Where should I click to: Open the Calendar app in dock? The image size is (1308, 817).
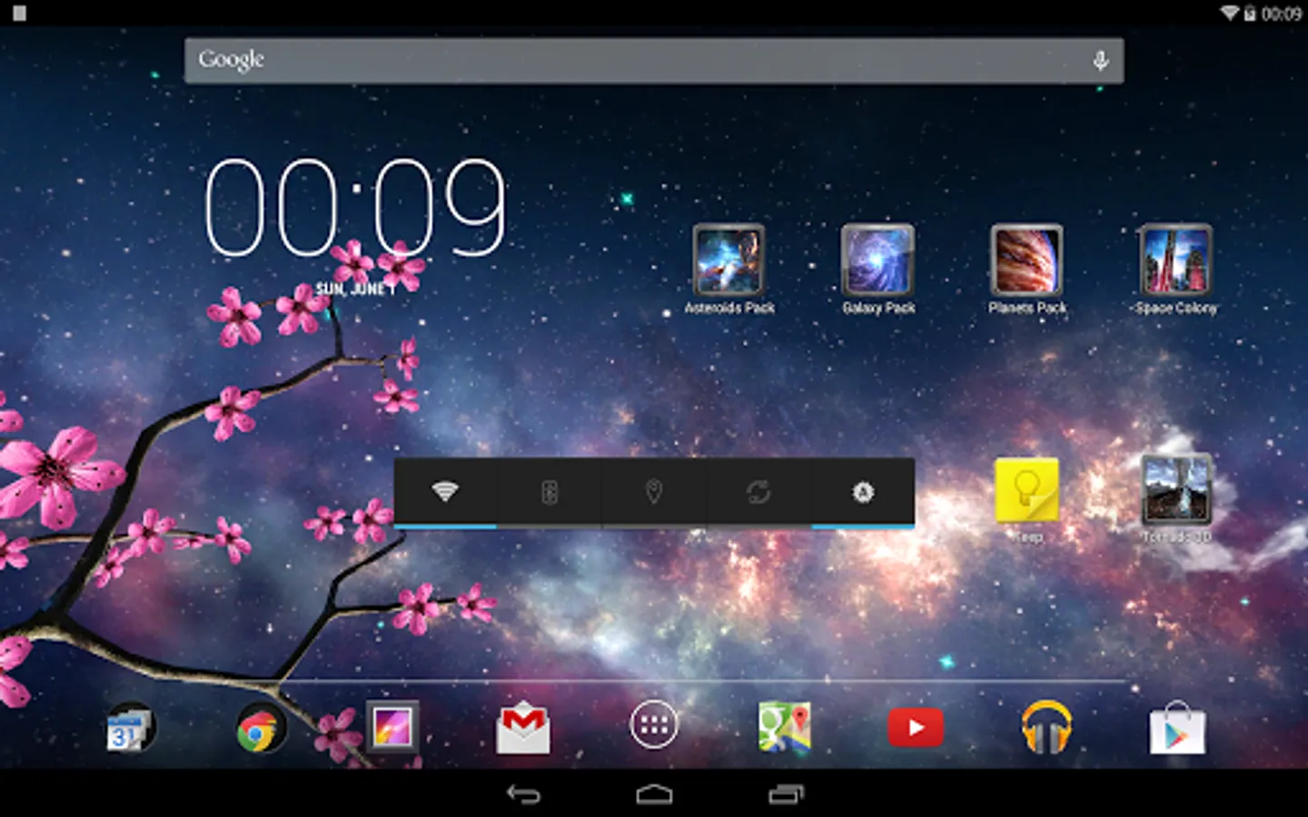pyautogui.click(x=131, y=728)
